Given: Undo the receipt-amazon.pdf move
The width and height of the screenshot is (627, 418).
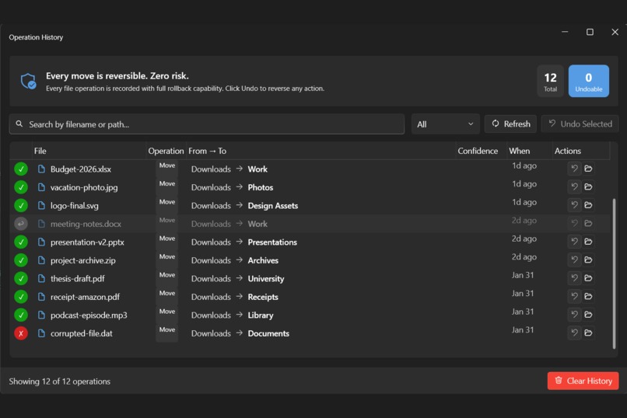Looking at the screenshot, I should tap(574, 297).
